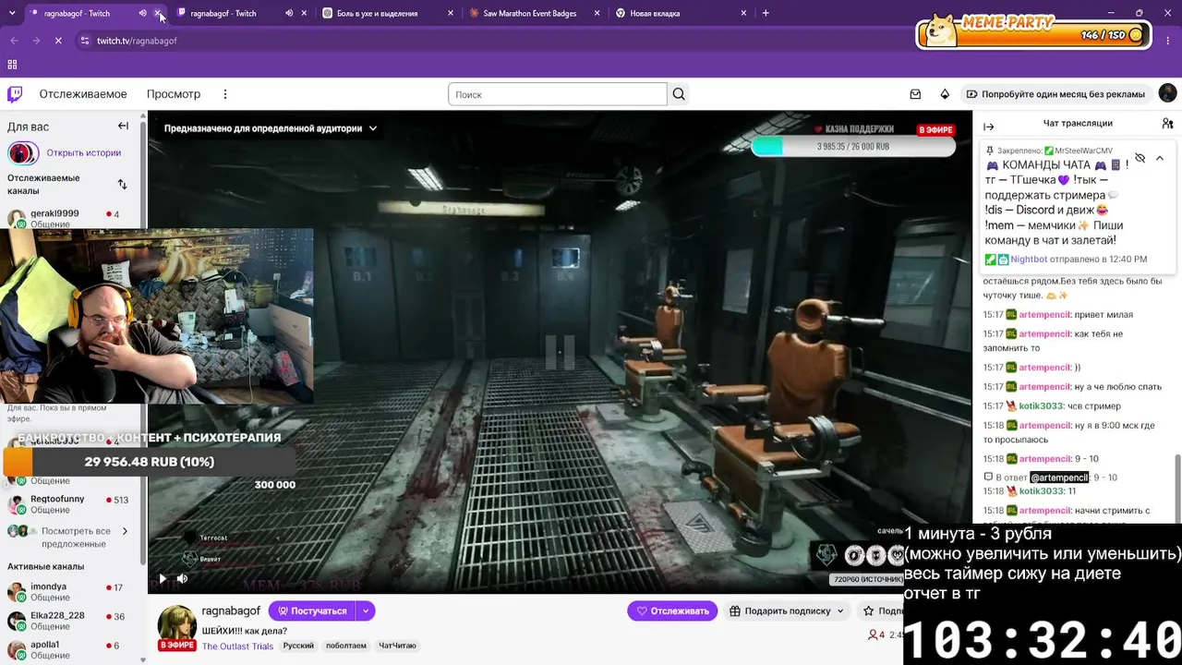Screen dimensions: 1182x665
Task: Hide the pinned chat message
Action: 1140,158
